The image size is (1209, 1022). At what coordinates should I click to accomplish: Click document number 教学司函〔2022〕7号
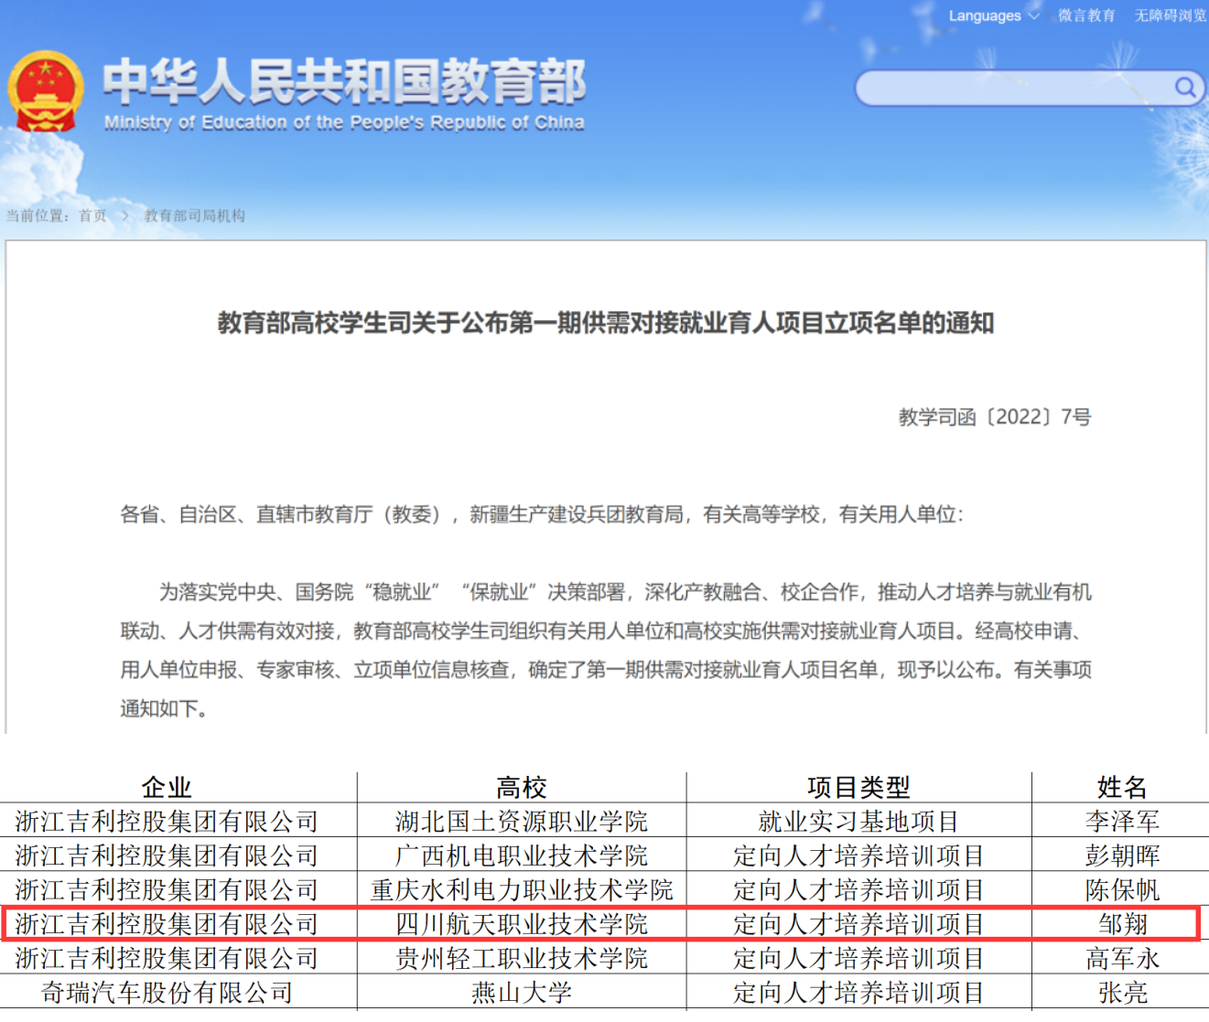pyautogui.click(x=994, y=417)
